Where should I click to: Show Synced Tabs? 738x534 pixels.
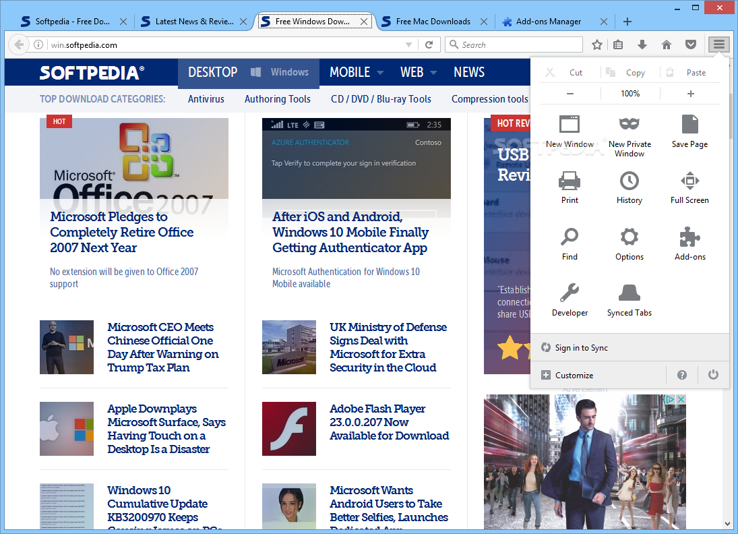click(x=629, y=301)
